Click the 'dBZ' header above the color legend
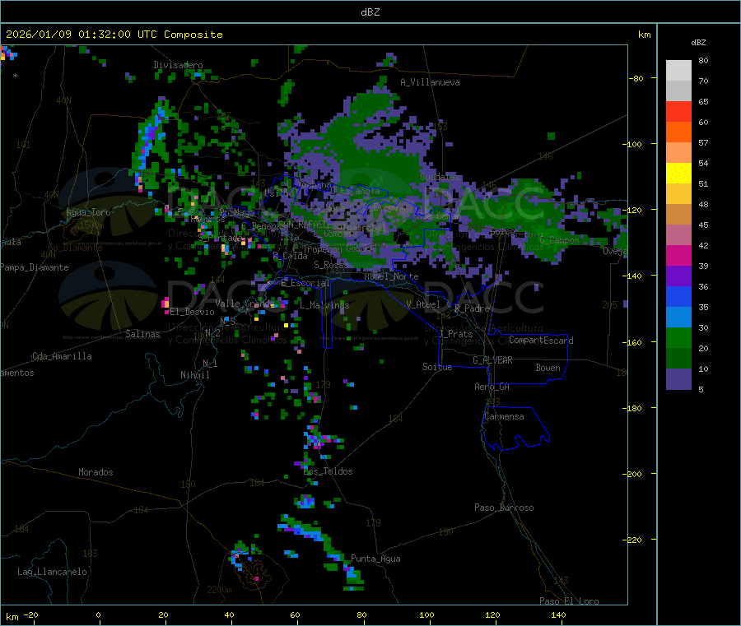 pyautogui.click(x=698, y=43)
